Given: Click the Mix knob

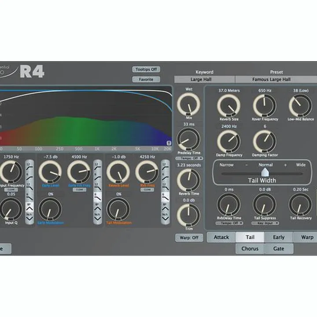Looking at the screenshot, I should tap(188, 104).
